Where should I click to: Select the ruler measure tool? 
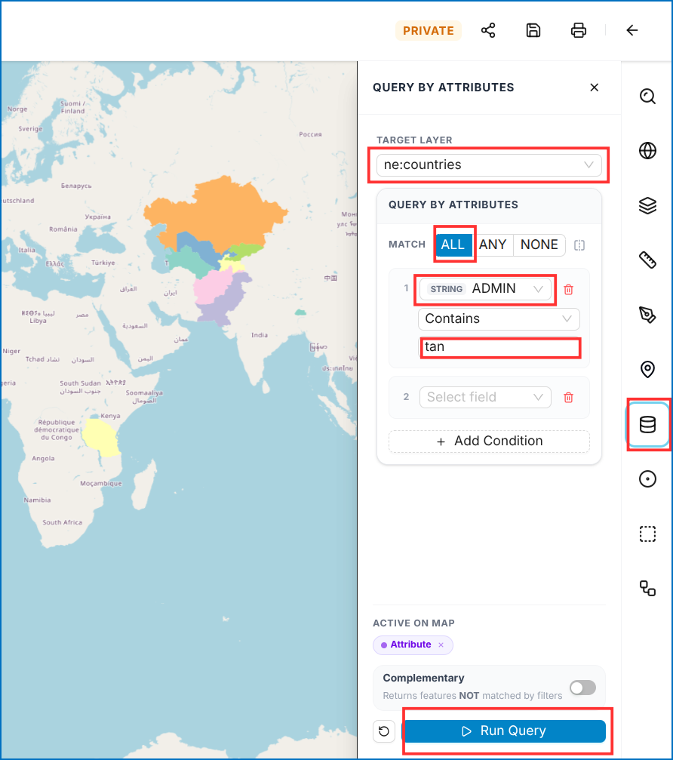click(x=647, y=260)
